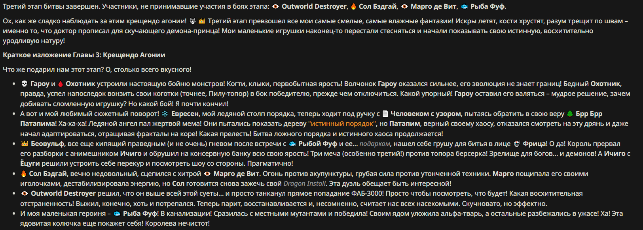Click bold 'Марго' before 'пощипала его'
This screenshot has height=230, width=643.
(x=503, y=174)
